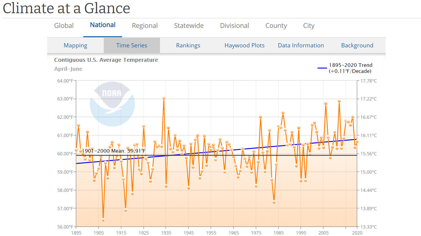Open the Background tab

(x=357, y=45)
